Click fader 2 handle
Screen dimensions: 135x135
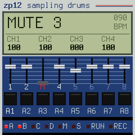coord(27,67)
